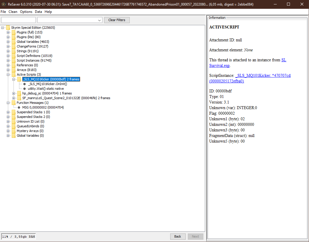309x242 pixels.
Task: Click the Plugins (full) folder icon
Action: (x=13, y=32)
